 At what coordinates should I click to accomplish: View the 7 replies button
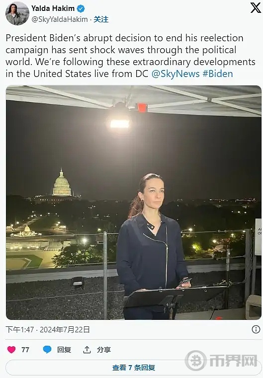coord(133,368)
